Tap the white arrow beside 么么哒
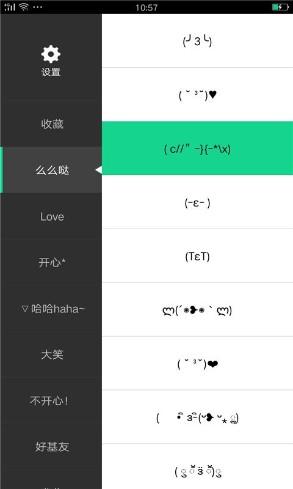 click(98, 170)
